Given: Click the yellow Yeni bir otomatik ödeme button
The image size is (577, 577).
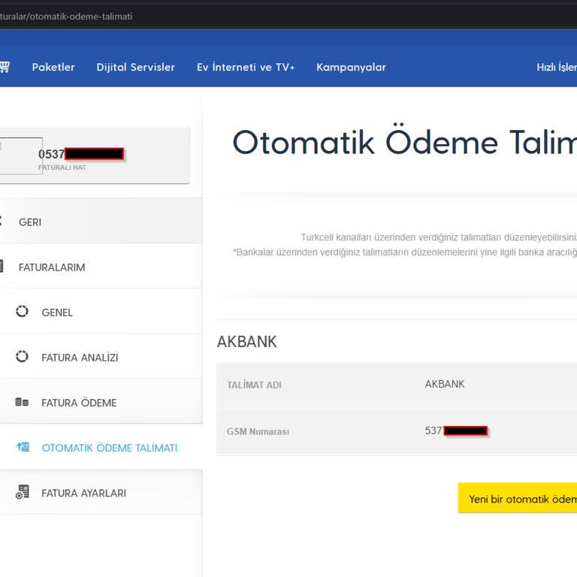Looking at the screenshot, I should coord(518,499).
